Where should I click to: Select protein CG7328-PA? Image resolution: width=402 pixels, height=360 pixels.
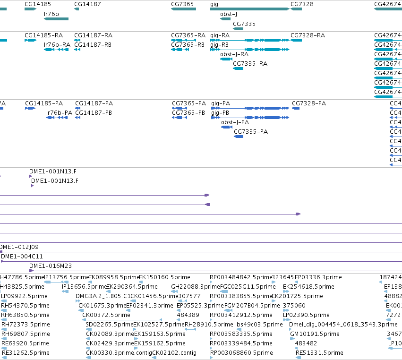(308, 103)
